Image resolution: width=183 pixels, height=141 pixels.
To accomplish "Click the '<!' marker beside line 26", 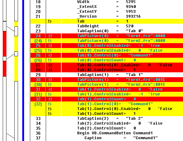I will tap(50, 55).
